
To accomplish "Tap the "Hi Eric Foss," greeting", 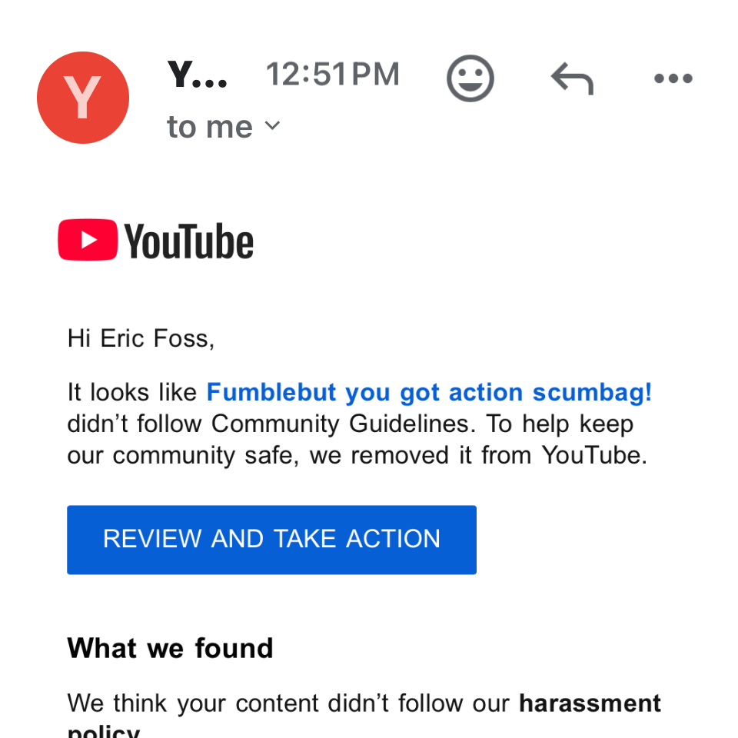I will (141, 338).
